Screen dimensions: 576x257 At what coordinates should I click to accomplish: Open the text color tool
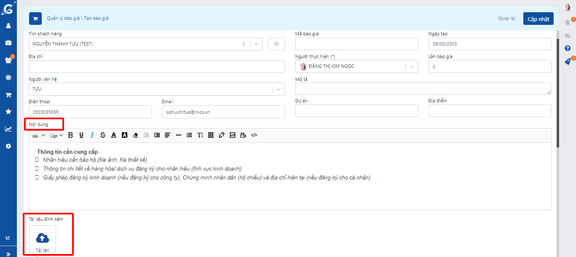click(113, 135)
